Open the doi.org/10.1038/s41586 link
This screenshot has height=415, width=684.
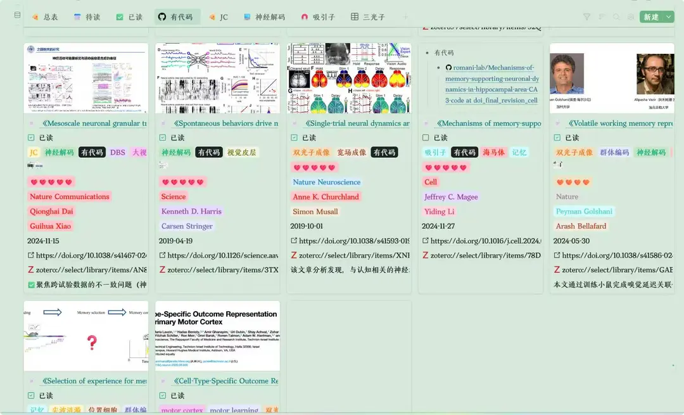coord(617,255)
